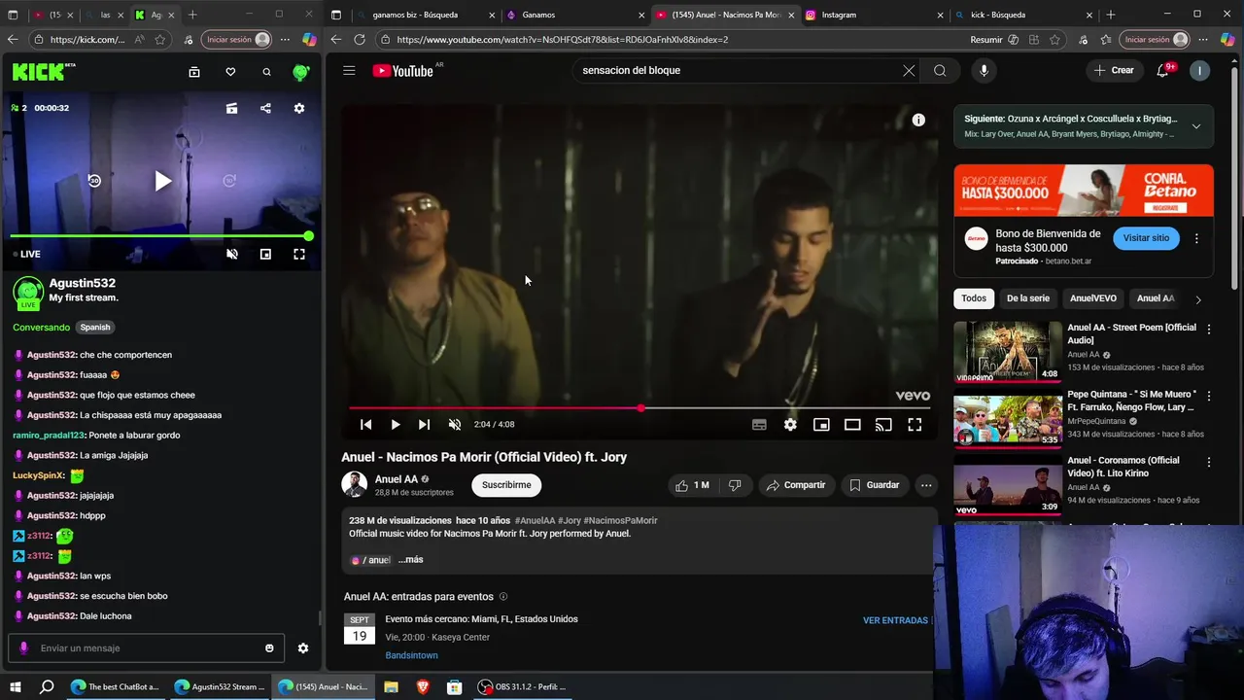This screenshot has width=1244, height=700.
Task: Click the Spanish language tag
Action: (x=95, y=328)
